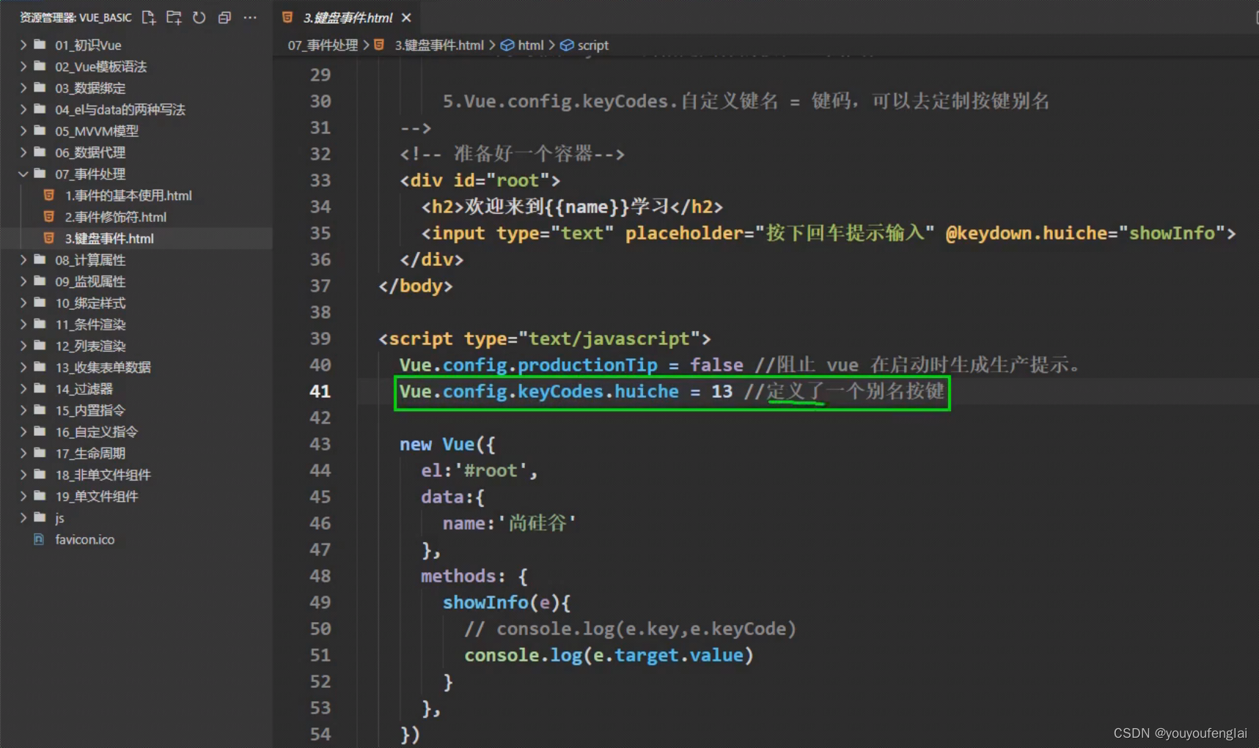Click the html breadcrumb segment

pos(531,45)
